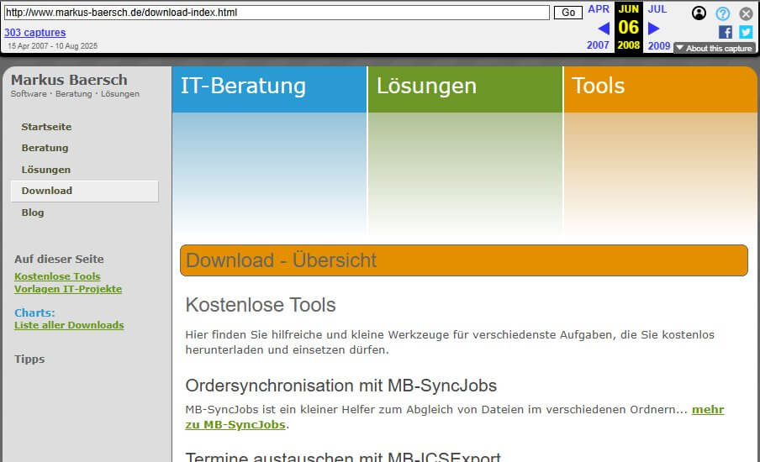Select the Download menu item

84,191
